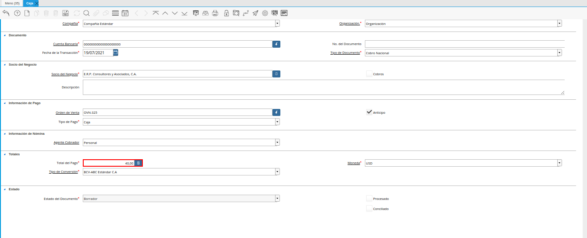The image size is (587, 238).
Task: Toggle the Cobros checkbox
Action: [x=369, y=74]
